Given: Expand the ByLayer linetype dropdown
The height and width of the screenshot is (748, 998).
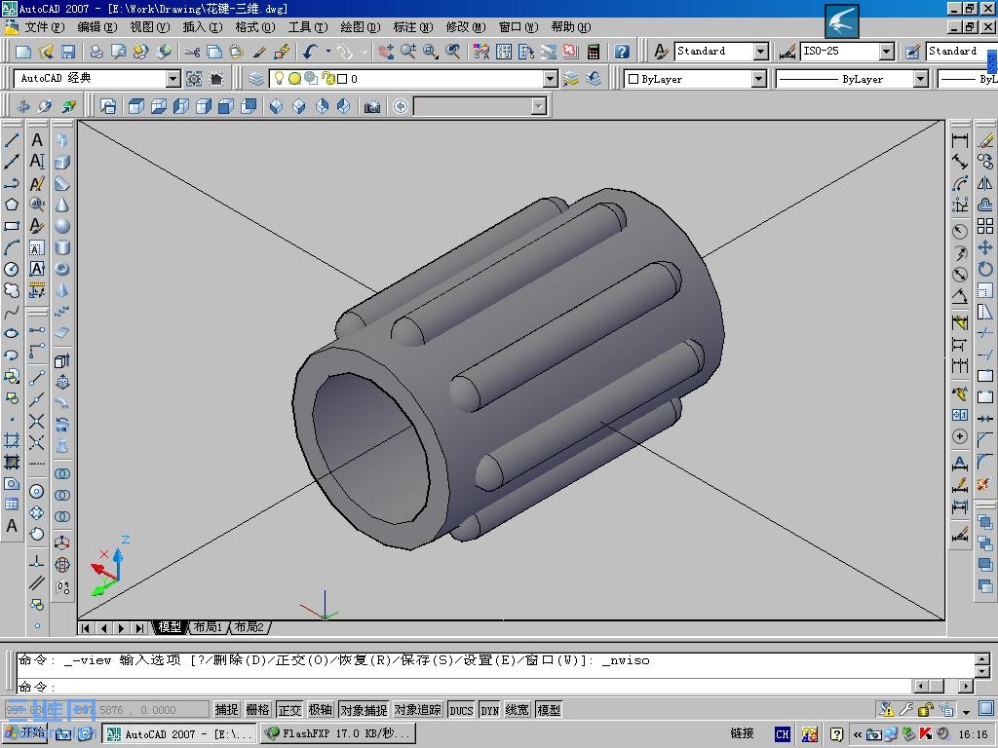Looking at the screenshot, I should (x=921, y=79).
